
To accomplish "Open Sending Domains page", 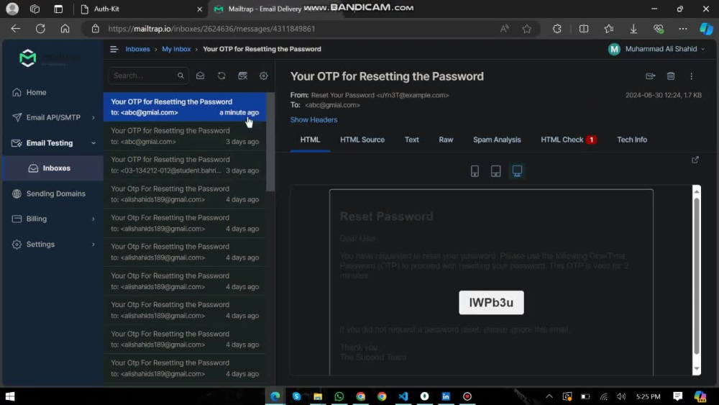I will 55,194.
